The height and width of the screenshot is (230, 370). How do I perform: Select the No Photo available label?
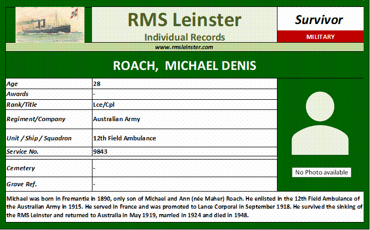click(x=321, y=172)
